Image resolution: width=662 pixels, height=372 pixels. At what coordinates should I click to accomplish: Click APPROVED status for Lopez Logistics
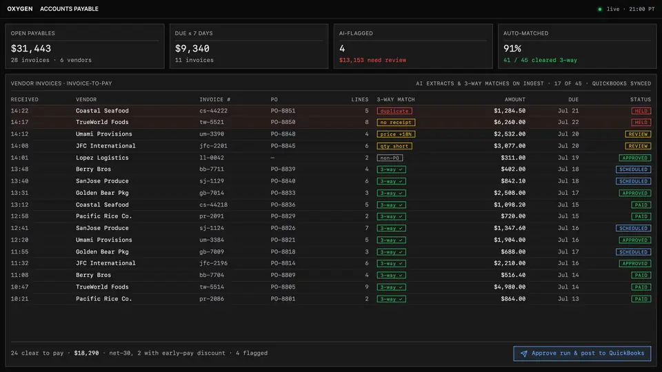(635, 158)
